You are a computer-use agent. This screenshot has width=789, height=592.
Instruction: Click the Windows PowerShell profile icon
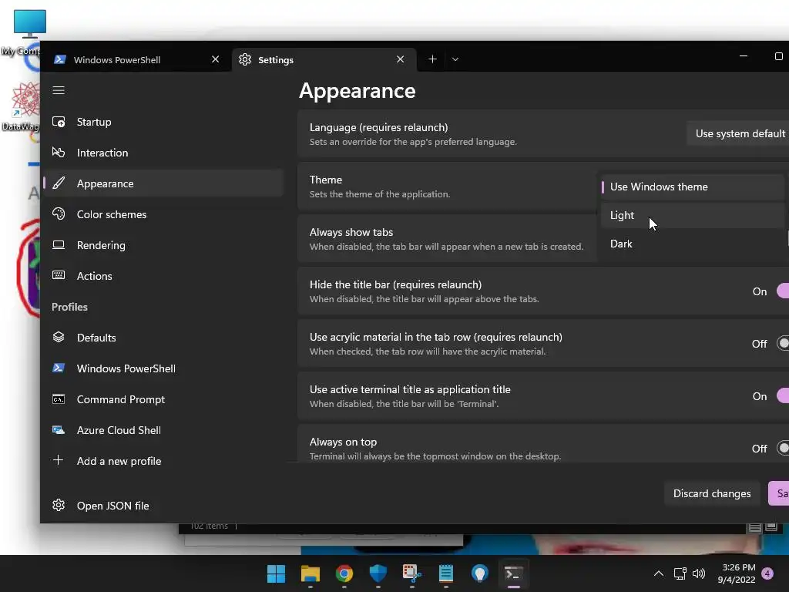(59, 368)
